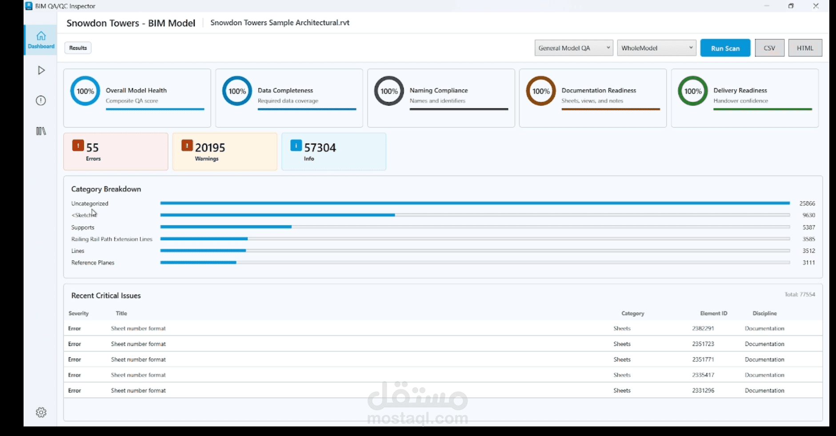Click Snowdon Towers Sample Architectural.rvt filename
This screenshot has height=436, width=836.
pyautogui.click(x=280, y=23)
